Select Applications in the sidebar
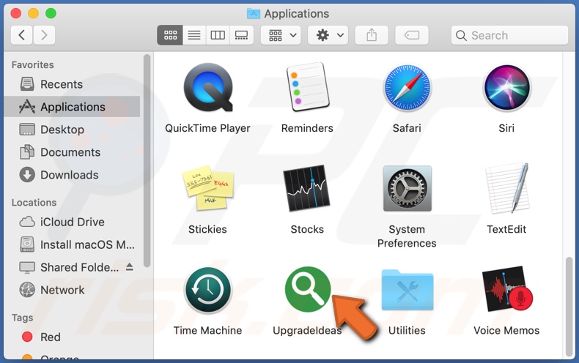 click(72, 107)
